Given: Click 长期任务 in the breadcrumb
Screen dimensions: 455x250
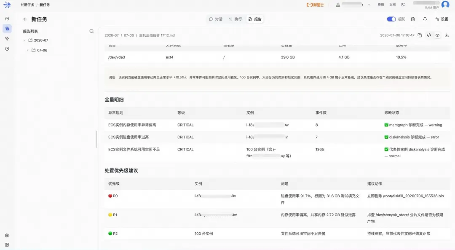Looking at the screenshot, I should 27,5.
